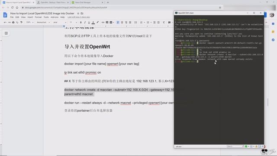Screen dimensions: 277x156
Task: Select left alignment
Action: (x=118, y=23)
